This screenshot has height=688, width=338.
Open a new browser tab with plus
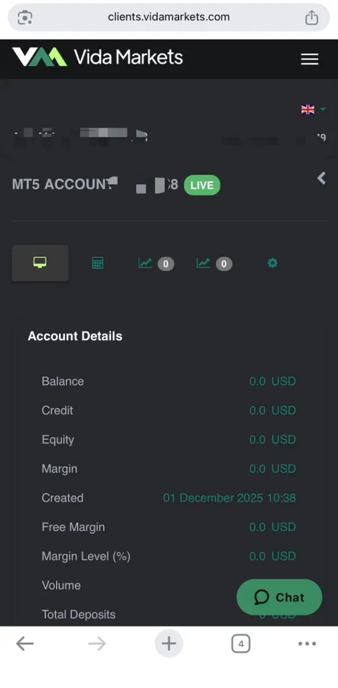tap(168, 643)
